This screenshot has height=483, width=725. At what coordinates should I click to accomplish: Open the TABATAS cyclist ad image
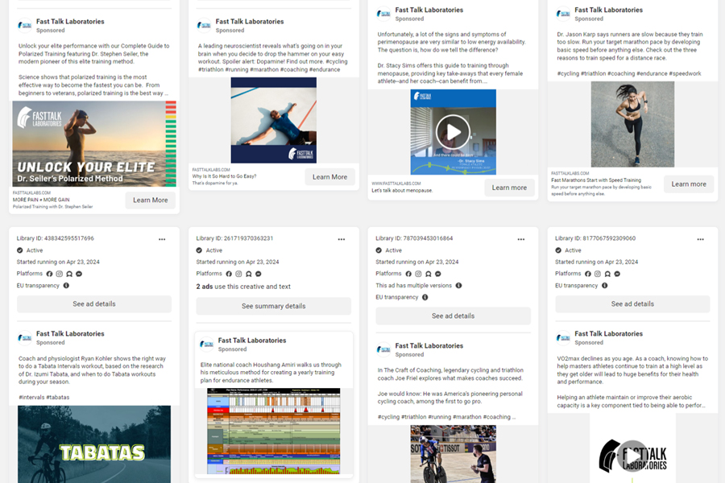(94, 444)
